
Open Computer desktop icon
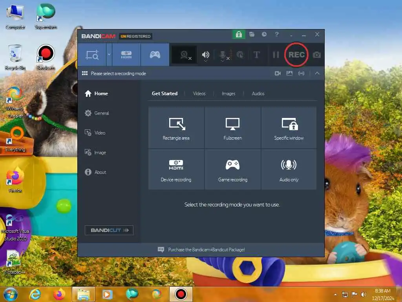(15, 17)
